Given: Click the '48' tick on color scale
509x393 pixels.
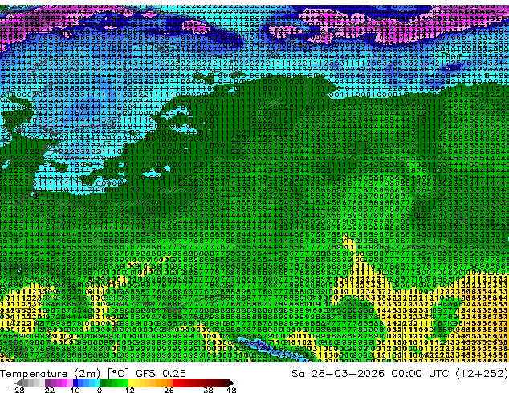Looking at the screenshot, I should point(231,390).
